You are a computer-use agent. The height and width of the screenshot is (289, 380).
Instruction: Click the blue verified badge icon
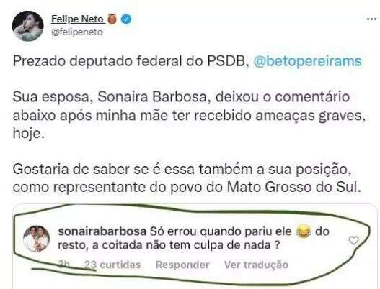tap(126, 19)
